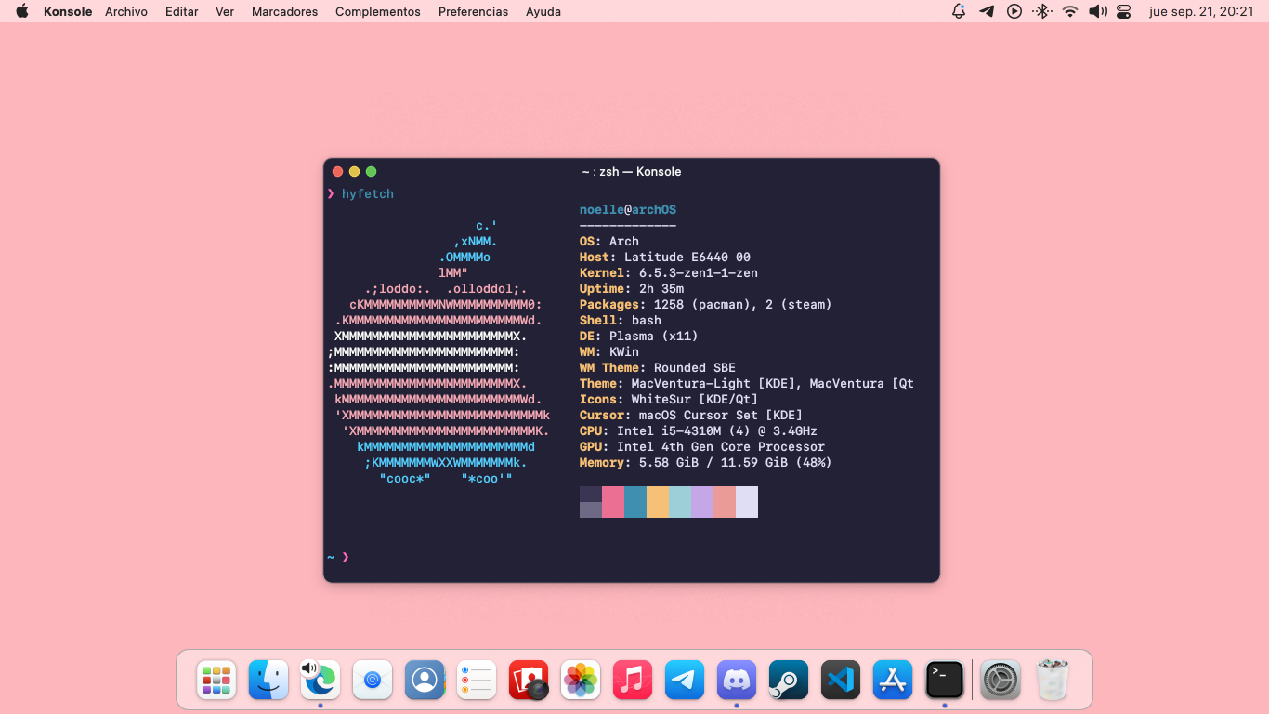Image resolution: width=1269 pixels, height=714 pixels.
Task: Click the pink color block in the terminal palette
Action: point(613,502)
